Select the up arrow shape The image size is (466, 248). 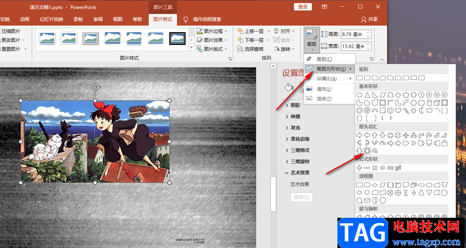click(x=375, y=136)
